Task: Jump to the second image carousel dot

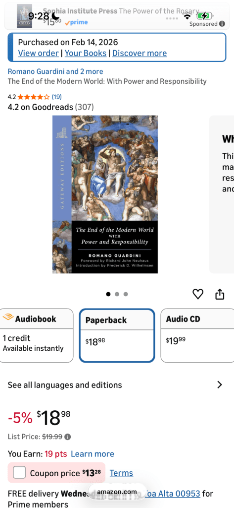Action: click(x=117, y=294)
